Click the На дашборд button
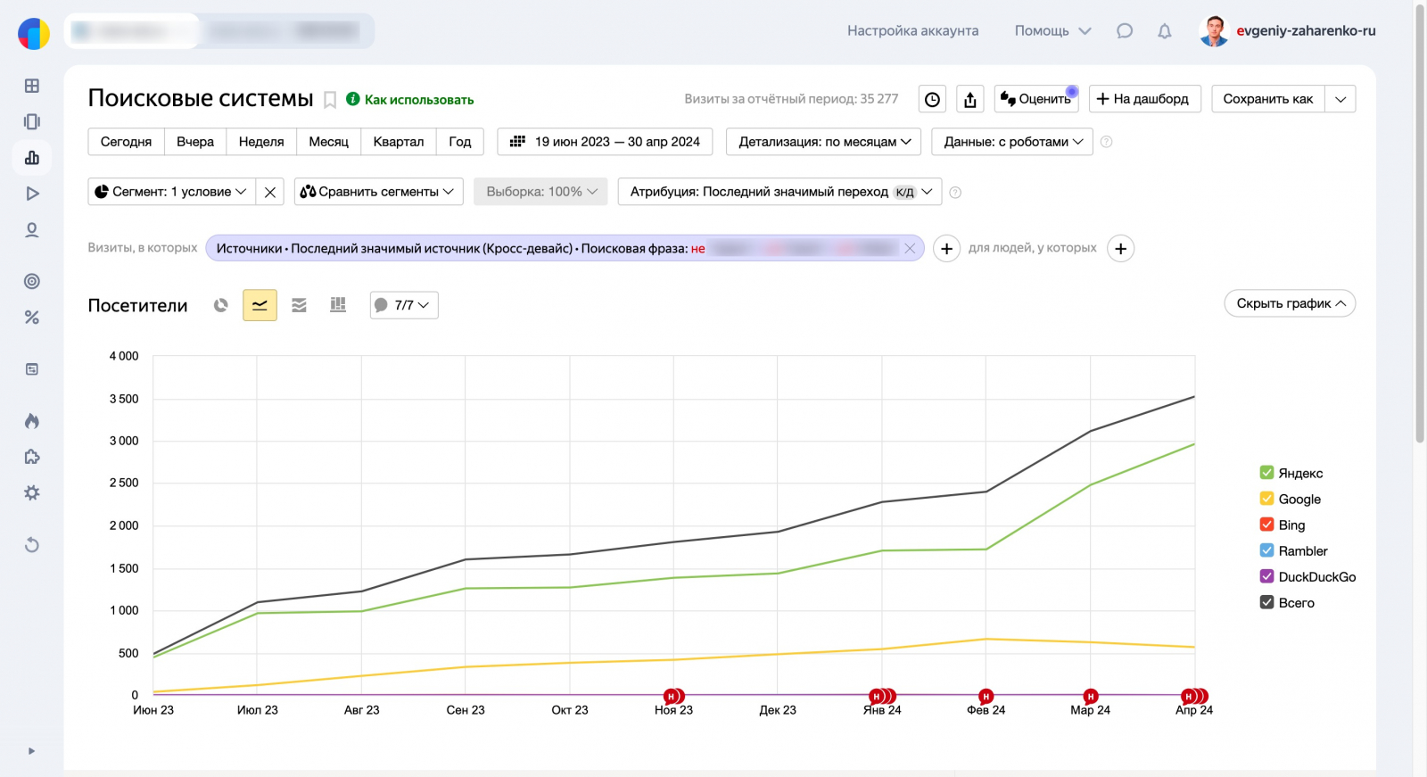This screenshot has width=1427, height=777. coord(1144,99)
